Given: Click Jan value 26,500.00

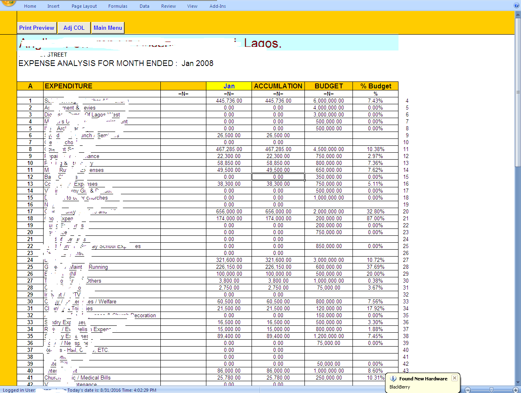Looking at the screenshot, I should [x=229, y=135].
